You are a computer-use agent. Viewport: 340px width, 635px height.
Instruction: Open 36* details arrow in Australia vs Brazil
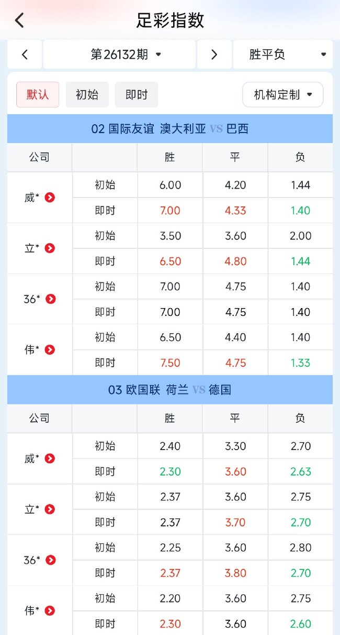click(x=50, y=299)
